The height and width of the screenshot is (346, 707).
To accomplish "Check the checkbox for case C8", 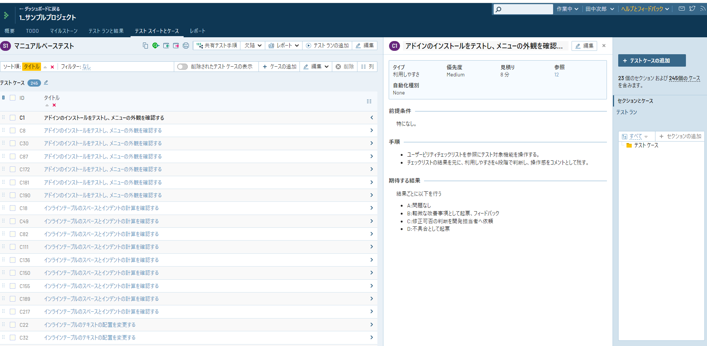I will pyautogui.click(x=12, y=131).
